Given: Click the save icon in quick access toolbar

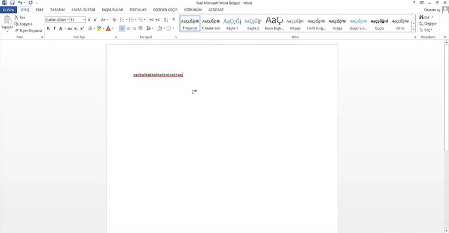Looking at the screenshot, I should (x=12, y=3).
